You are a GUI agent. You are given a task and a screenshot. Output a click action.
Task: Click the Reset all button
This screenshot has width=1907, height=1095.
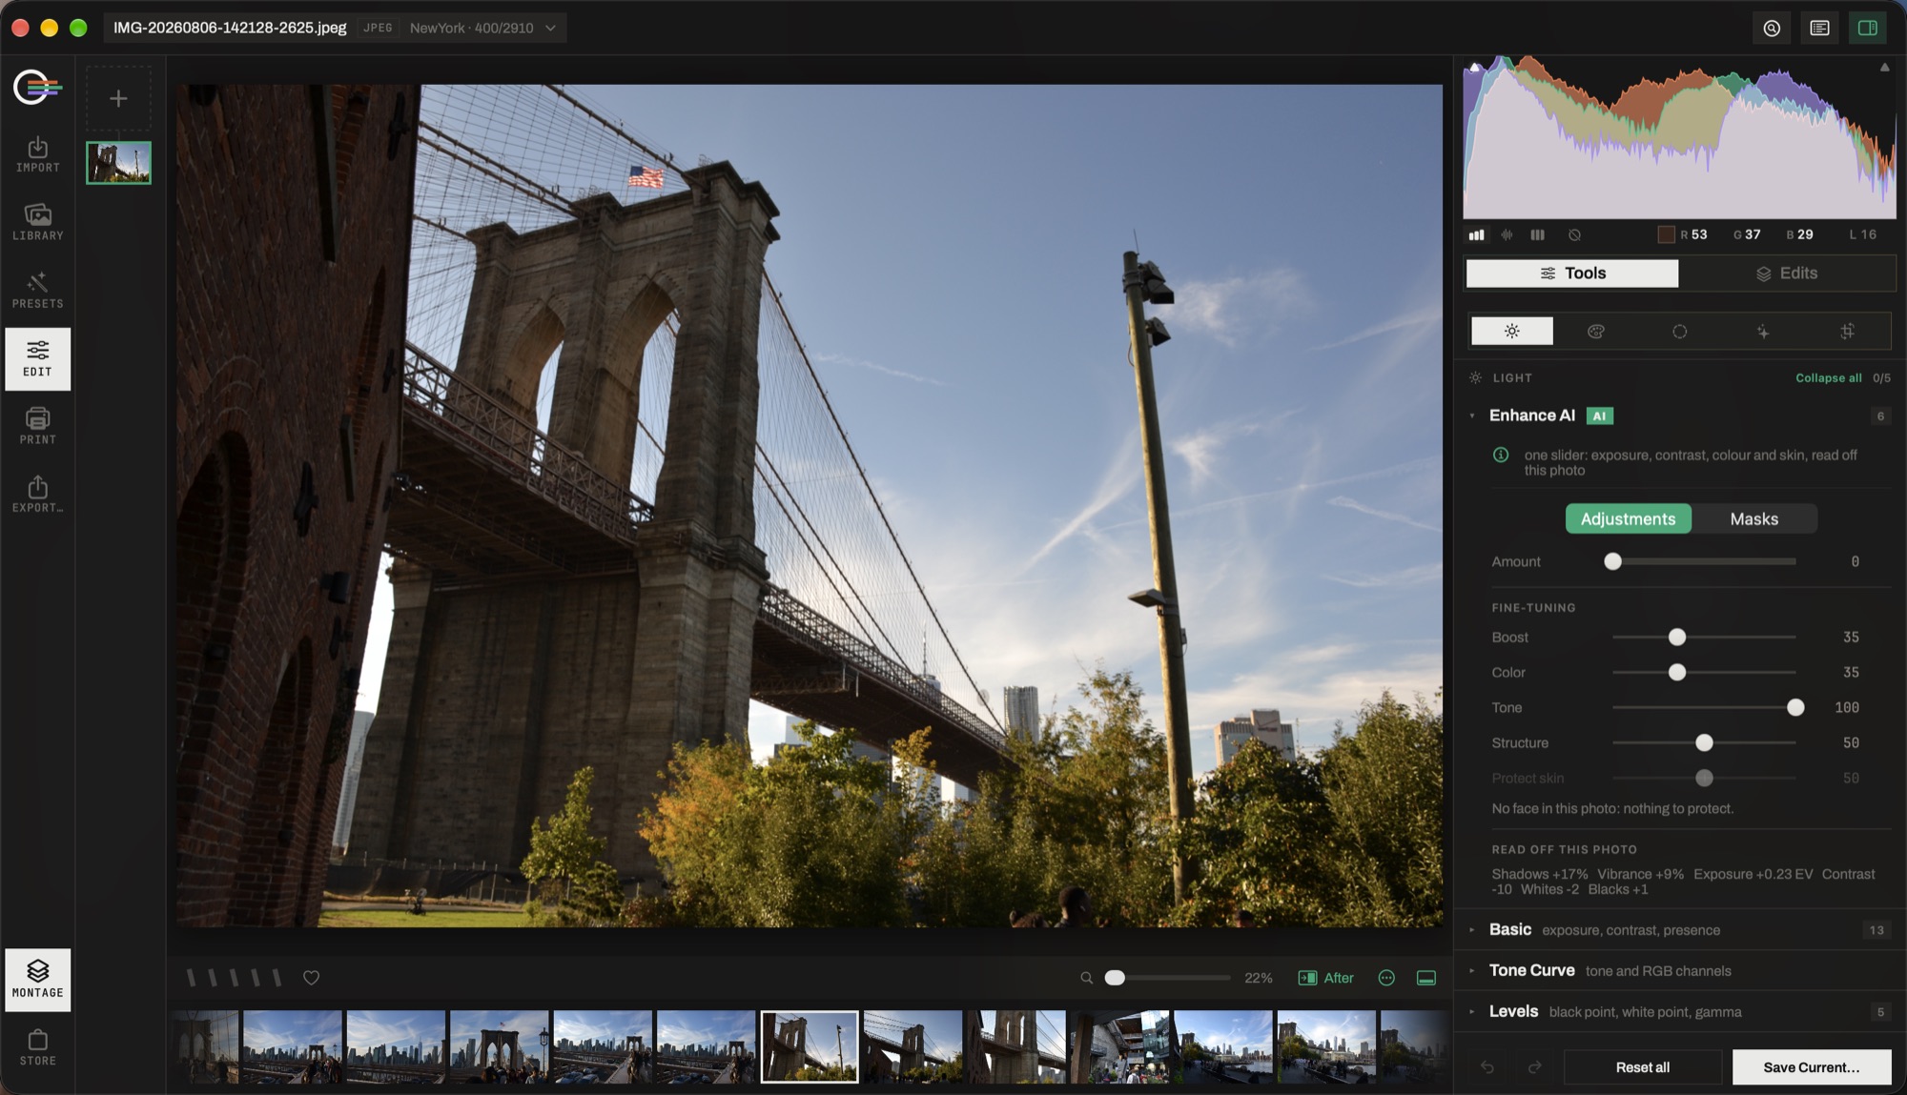pos(1642,1067)
